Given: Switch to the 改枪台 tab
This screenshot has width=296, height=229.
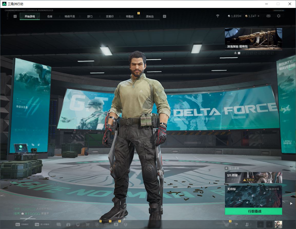Looking at the screenshot, I should click(150, 16).
